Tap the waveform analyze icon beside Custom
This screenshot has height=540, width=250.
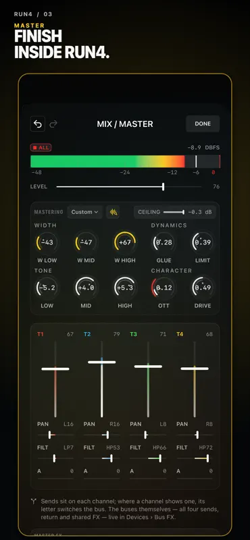(113, 212)
